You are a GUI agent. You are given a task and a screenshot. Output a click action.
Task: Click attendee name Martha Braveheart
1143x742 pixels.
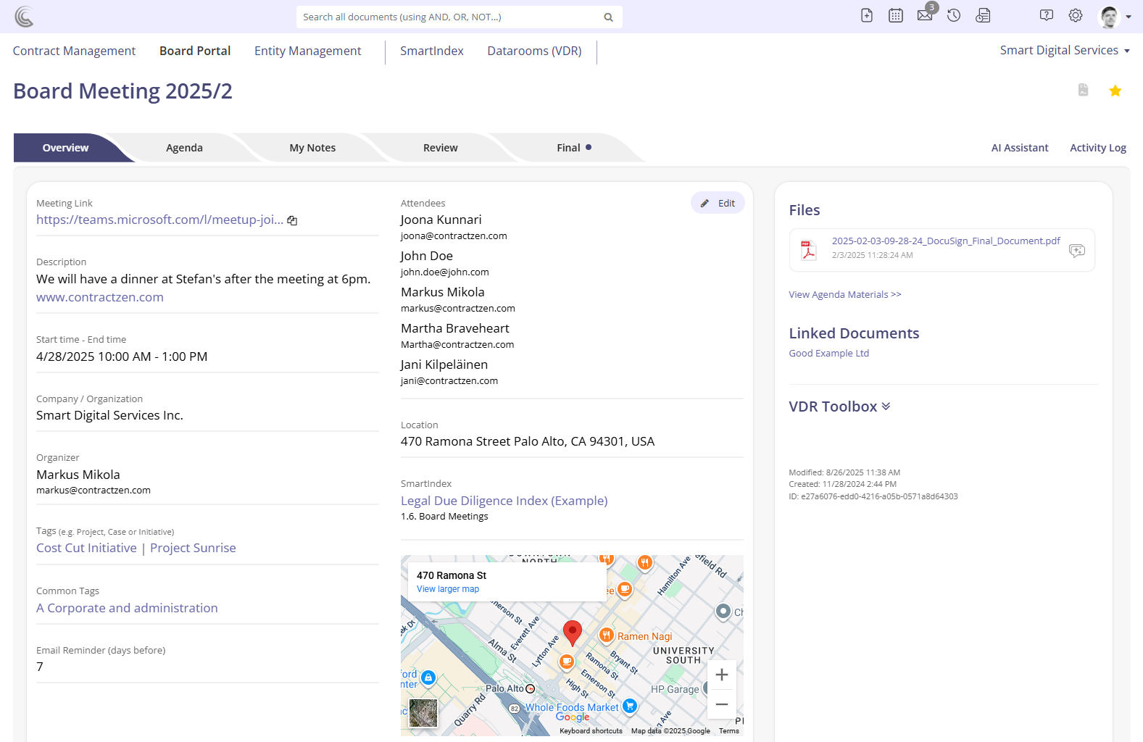pos(455,328)
